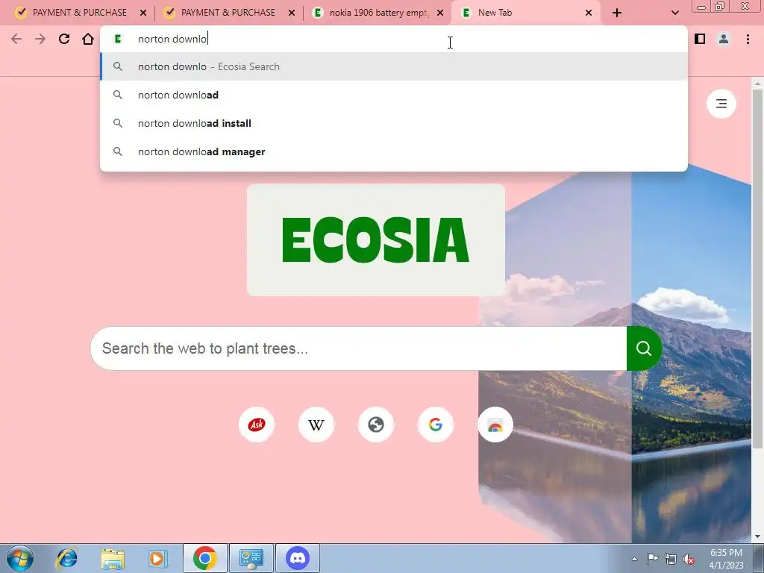This screenshot has height=573, width=764.
Task: Click the Action Center flag icon
Action: 652,559
